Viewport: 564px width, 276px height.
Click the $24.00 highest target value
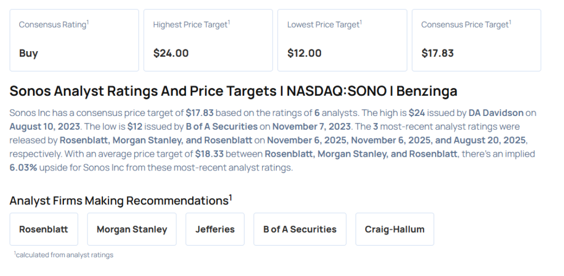pos(171,53)
